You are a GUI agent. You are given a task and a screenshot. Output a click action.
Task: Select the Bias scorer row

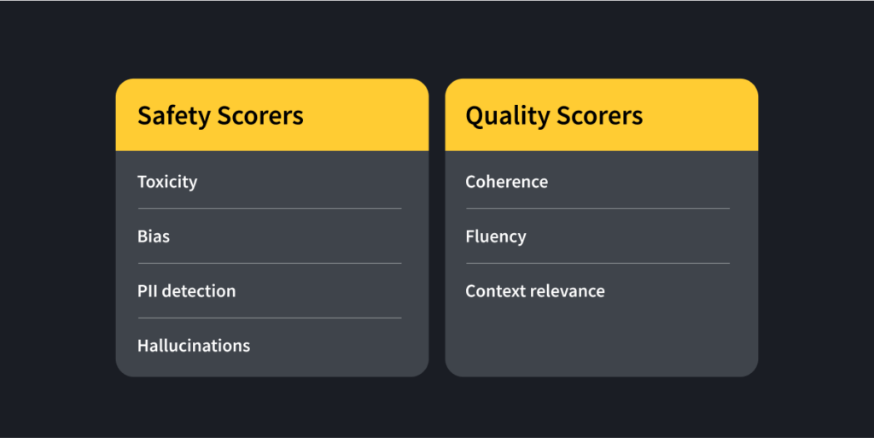click(154, 237)
